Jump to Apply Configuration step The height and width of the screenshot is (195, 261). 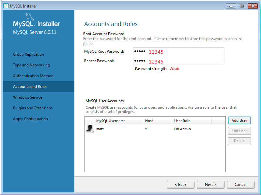pos(30,119)
